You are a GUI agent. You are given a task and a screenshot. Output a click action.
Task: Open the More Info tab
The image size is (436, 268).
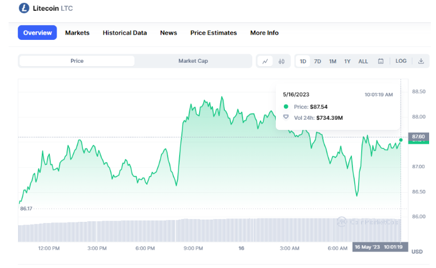point(264,33)
